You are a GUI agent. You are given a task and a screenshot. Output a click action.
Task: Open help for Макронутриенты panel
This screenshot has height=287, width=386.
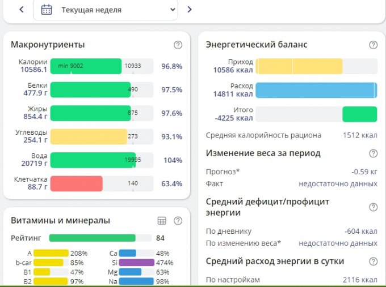coord(178,45)
